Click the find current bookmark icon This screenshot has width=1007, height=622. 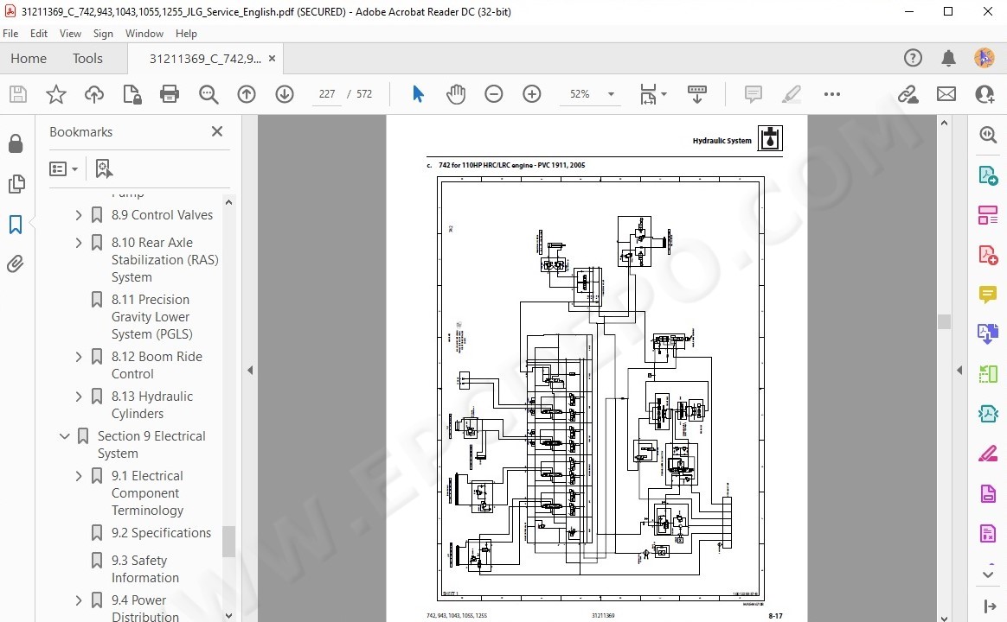click(104, 168)
